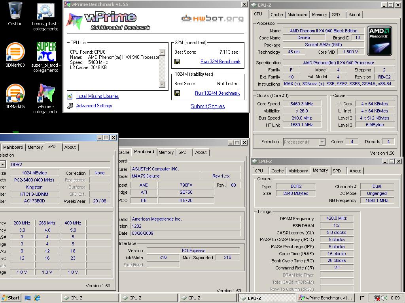Open the memory slot dropdown in SPD window

tap(3, 165)
